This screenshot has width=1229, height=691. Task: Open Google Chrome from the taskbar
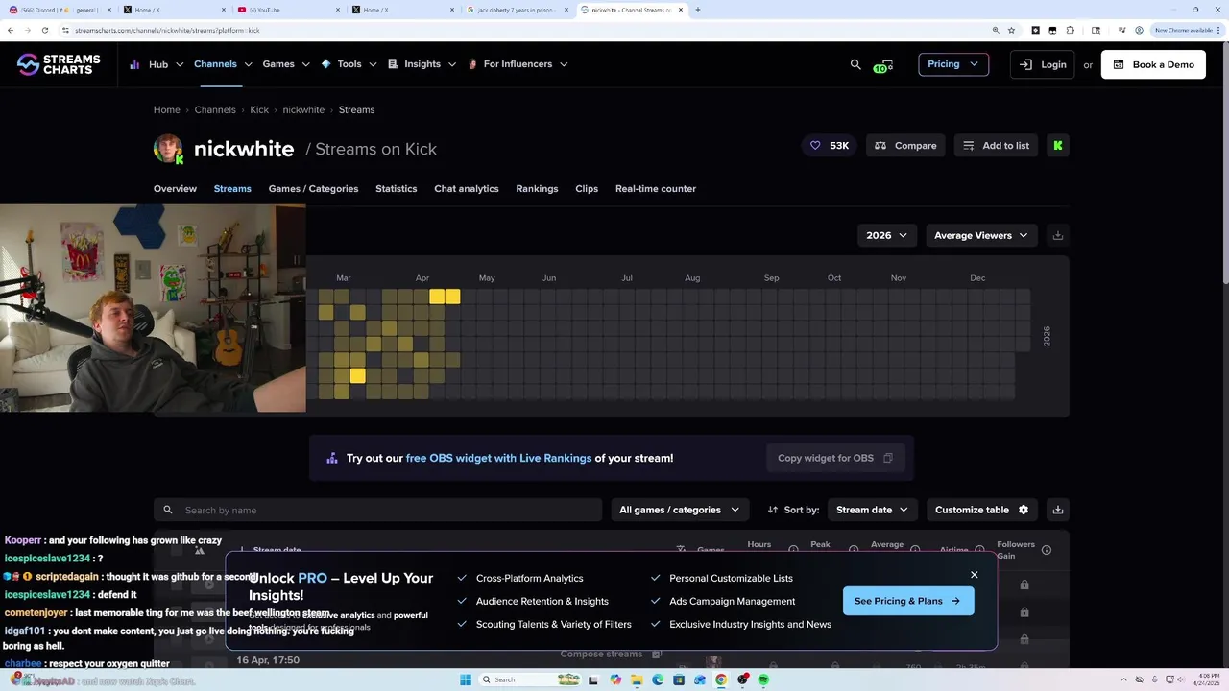click(x=721, y=679)
